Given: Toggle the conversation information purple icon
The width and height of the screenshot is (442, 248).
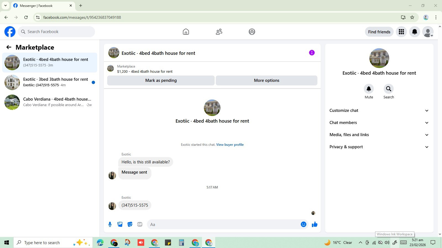Looking at the screenshot, I should point(312,53).
